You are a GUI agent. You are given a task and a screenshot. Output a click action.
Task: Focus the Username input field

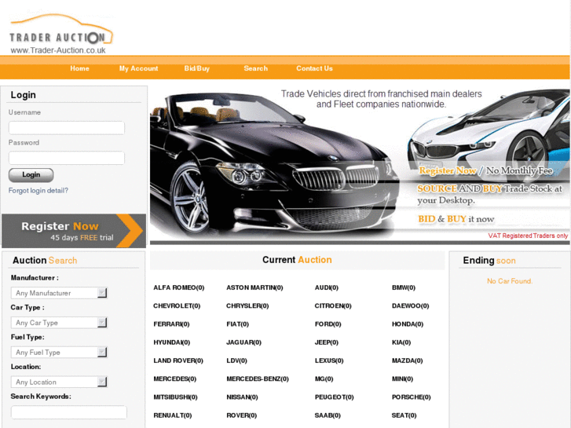click(x=67, y=128)
